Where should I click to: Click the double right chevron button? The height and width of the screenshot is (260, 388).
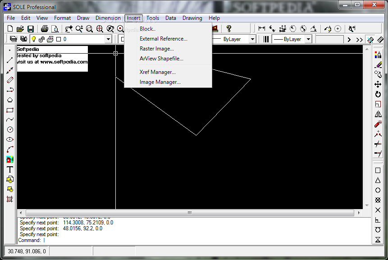pos(359,40)
